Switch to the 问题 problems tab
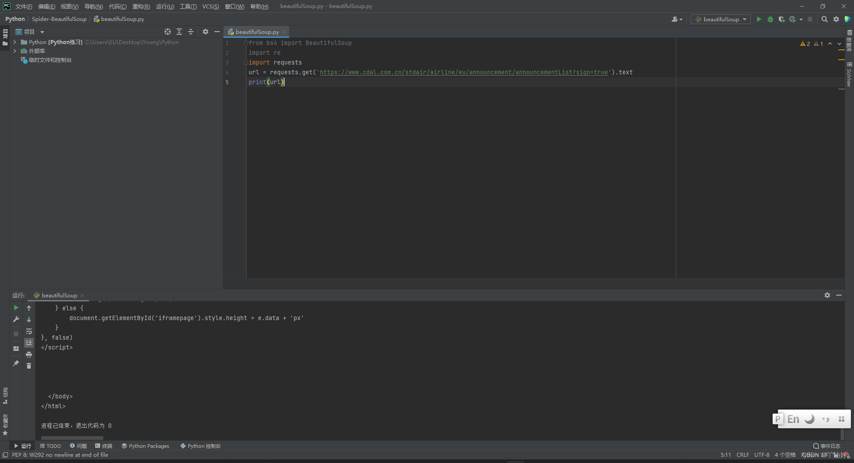The width and height of the screenshot is (854, 463). tap(78, 446)
